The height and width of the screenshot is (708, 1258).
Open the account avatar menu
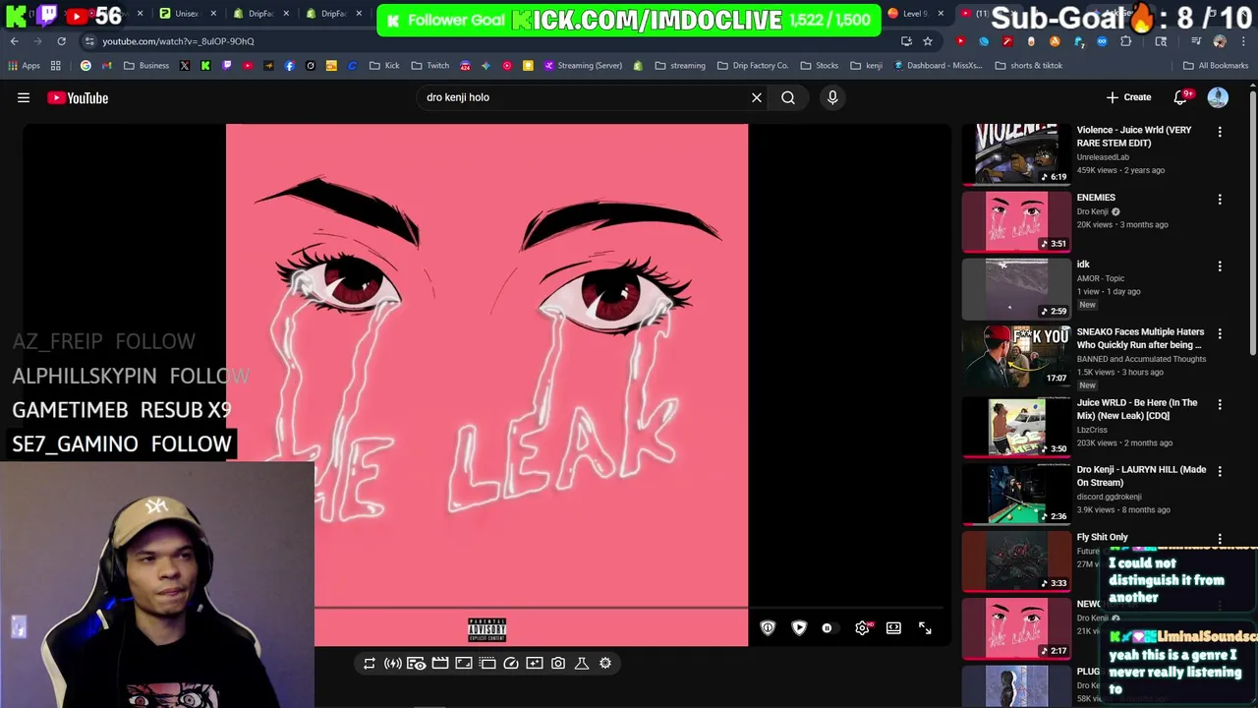pos(1218,97)
